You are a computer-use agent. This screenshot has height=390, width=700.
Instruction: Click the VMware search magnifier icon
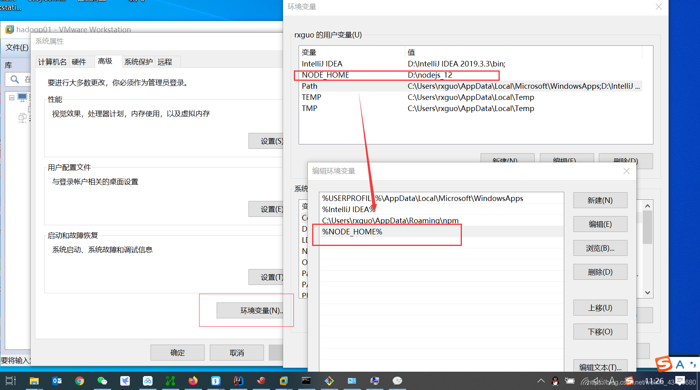15,80
